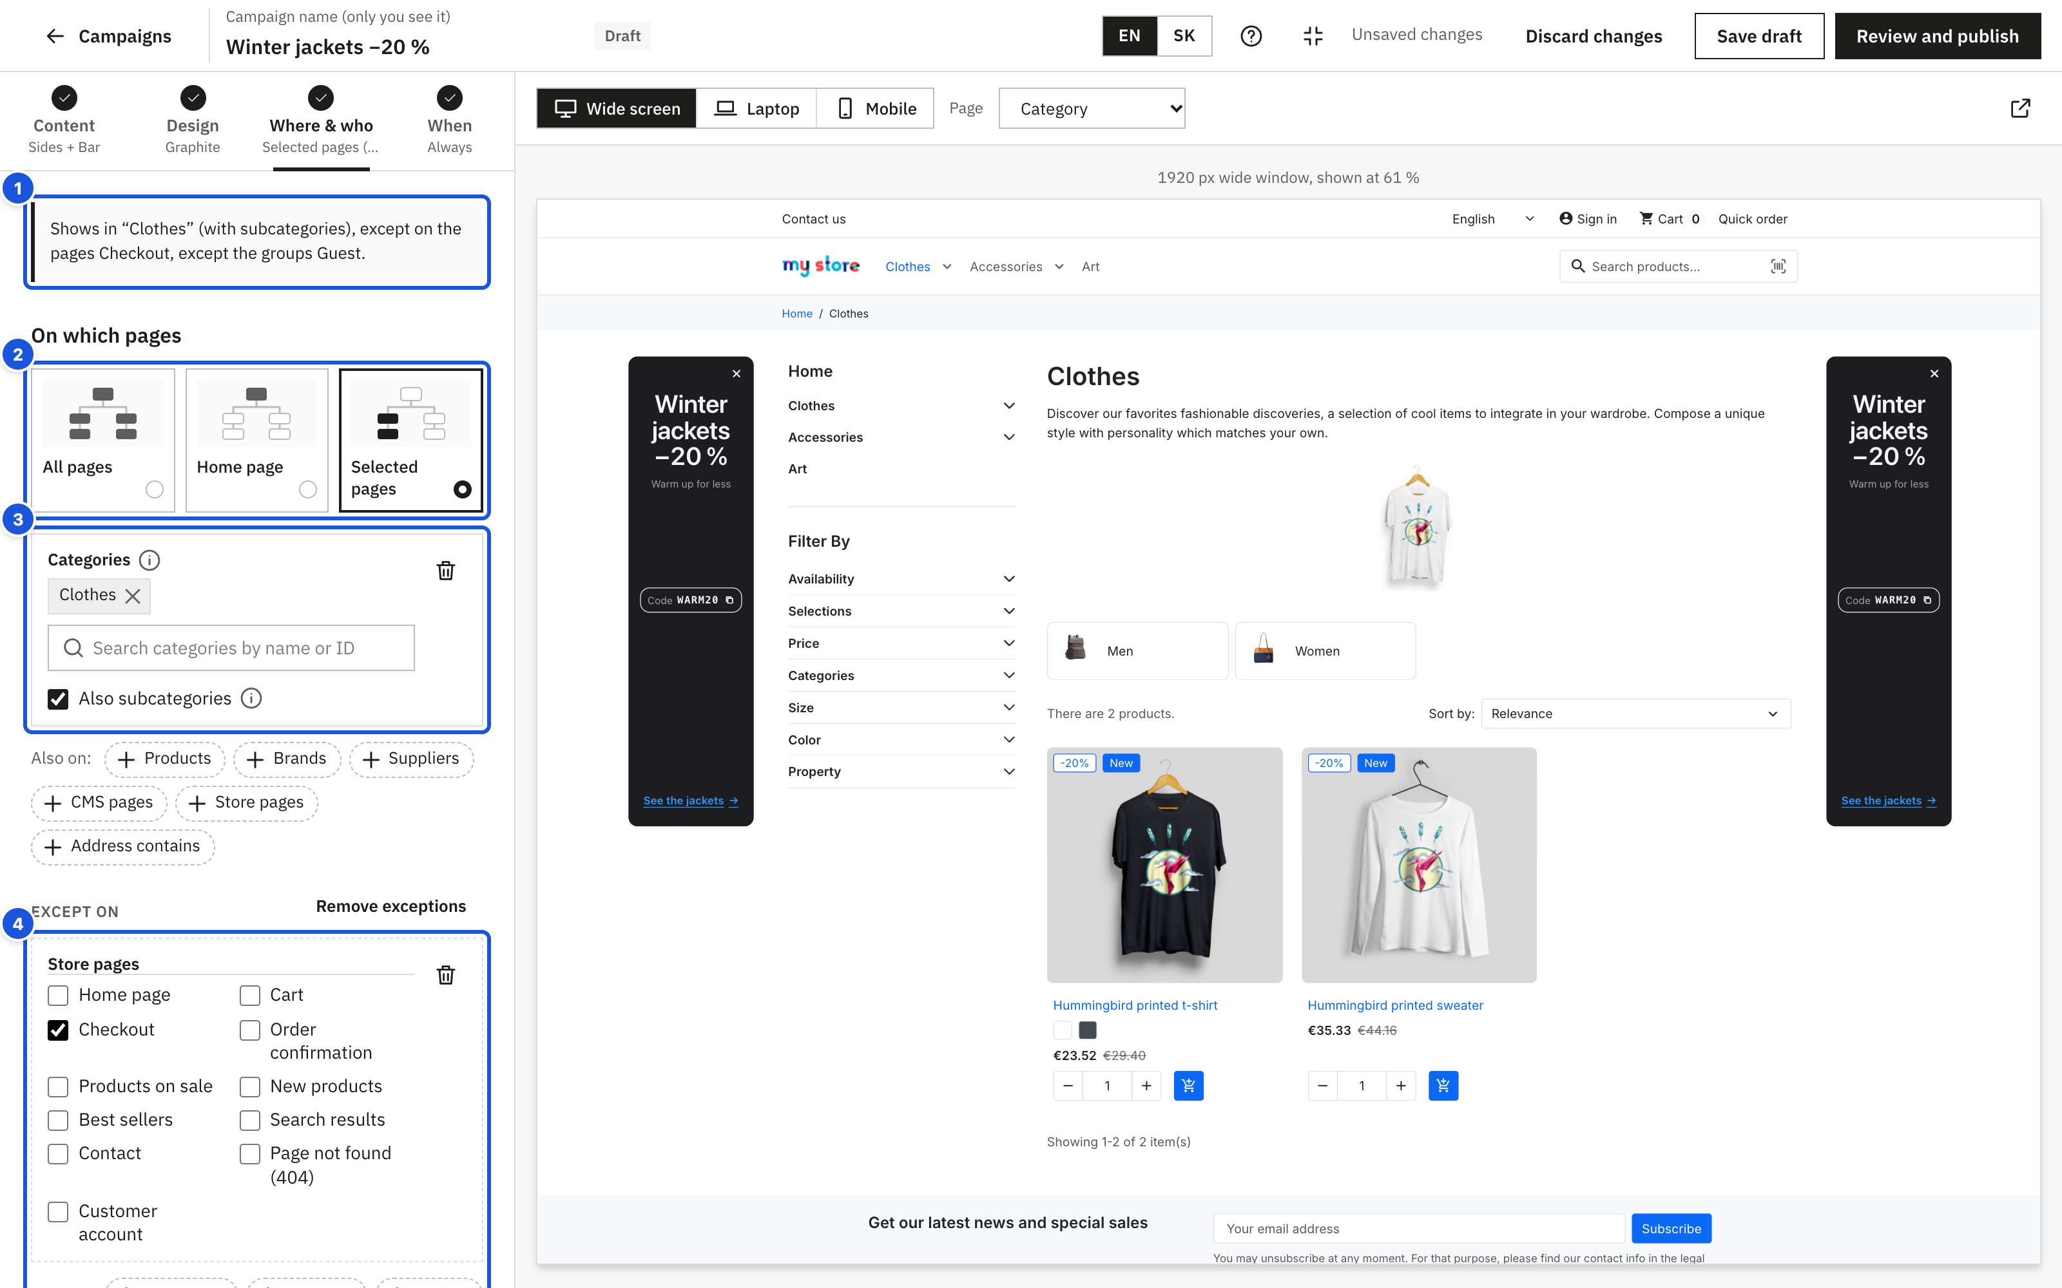Add Hummingbird printed t-shirt to cart
Screen dimensions: 2062x1288
(1188, 1085)
